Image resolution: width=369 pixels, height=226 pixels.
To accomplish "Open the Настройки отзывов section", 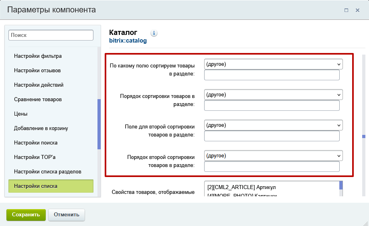I will [x=37, y=71].
